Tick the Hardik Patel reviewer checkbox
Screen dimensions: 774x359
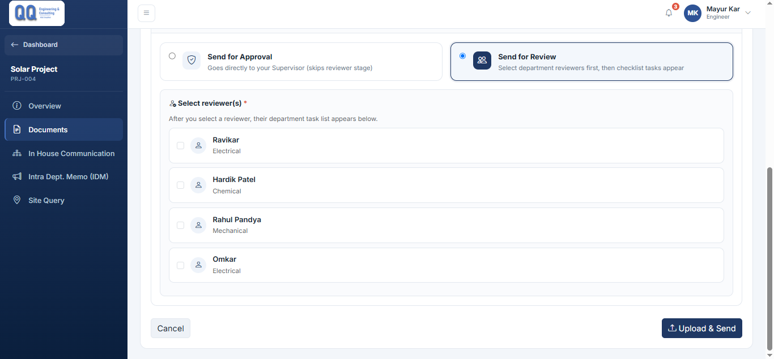pyautogui.click(x=181, y=185)
